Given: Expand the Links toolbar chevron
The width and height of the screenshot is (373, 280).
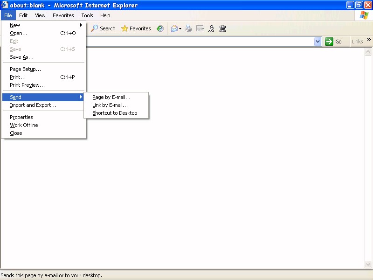Looking at the screenshot, I should pos(369,39).
